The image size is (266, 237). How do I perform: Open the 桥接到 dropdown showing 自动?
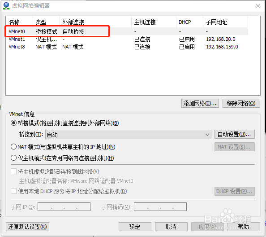tap(128, 135)
